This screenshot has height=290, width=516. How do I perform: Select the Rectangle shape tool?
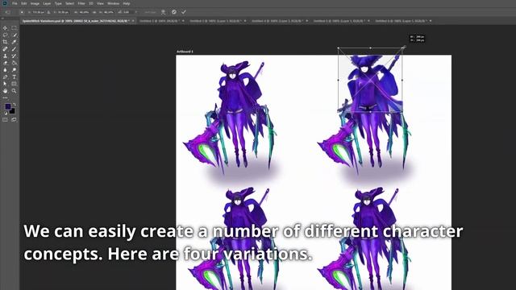click(x=15, y=84)
